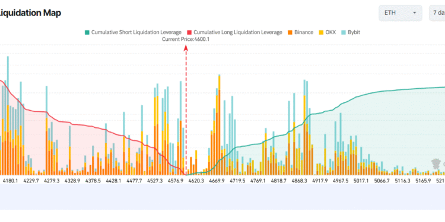This screenshot has height=222, width=445.
Task: Click x-axis label 4769.1
Action: pos(258,181)
